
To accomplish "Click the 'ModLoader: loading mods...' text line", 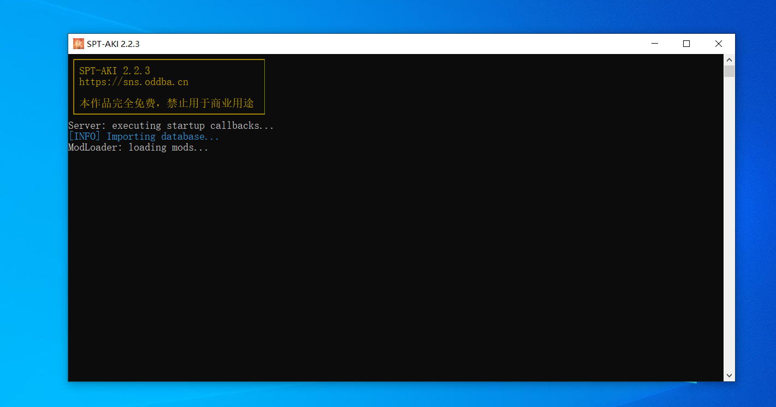I will pyautogui.click(x=138, y=147).
